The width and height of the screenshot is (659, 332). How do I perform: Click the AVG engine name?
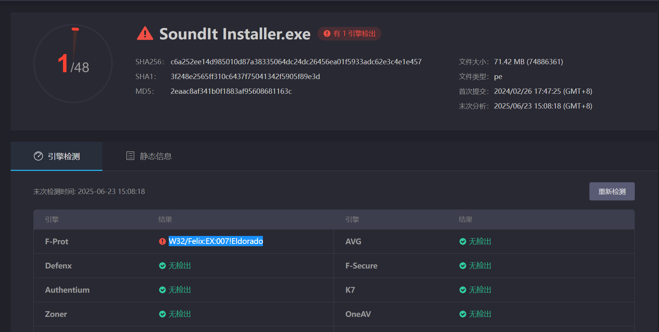point(353,241)
